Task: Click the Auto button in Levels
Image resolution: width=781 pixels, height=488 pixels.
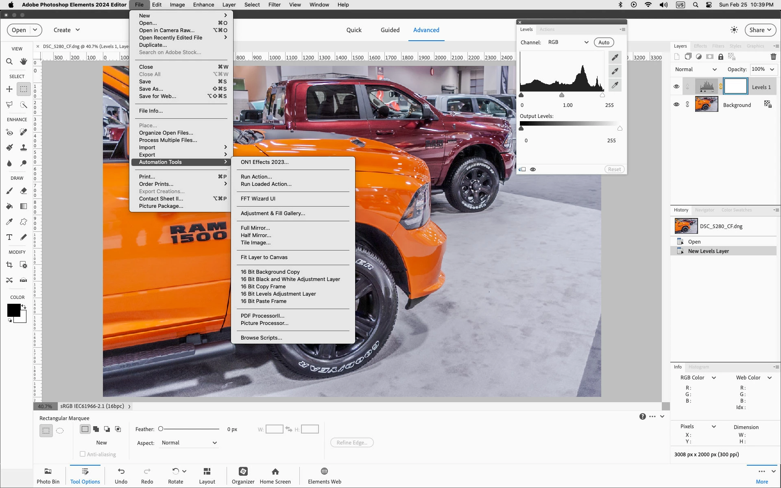Action: [604, 42]
